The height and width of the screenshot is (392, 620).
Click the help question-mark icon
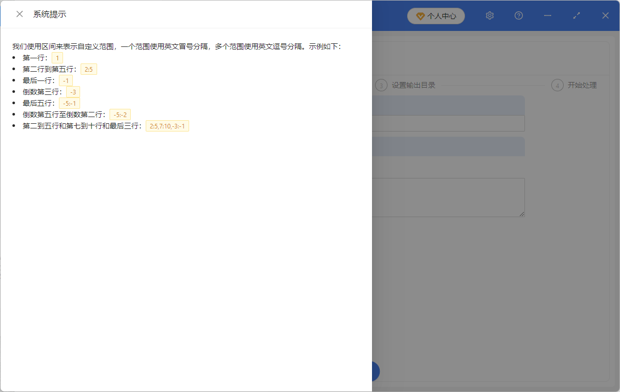(x=518, y=15)
